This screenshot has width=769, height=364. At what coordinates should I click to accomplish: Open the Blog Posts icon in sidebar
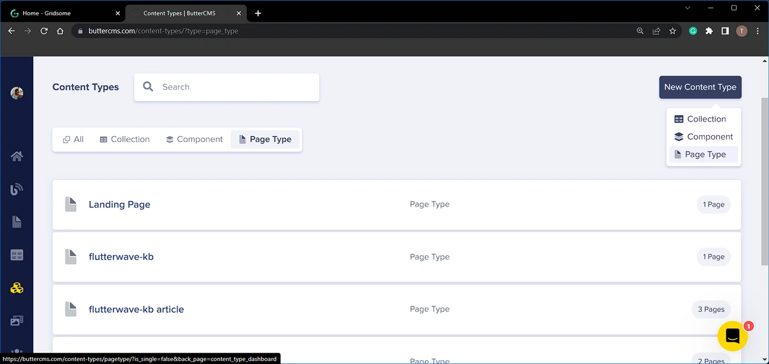click(17, 189)
